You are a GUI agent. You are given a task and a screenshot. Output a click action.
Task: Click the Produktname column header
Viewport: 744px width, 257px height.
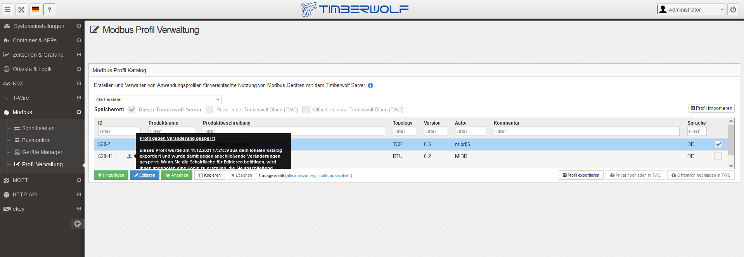pos(163,123)
